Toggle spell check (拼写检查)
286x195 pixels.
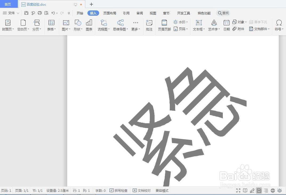point(119,191)
